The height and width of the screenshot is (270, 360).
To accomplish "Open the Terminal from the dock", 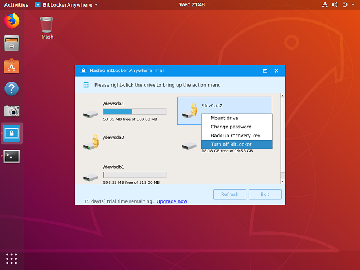I will 12,156.
